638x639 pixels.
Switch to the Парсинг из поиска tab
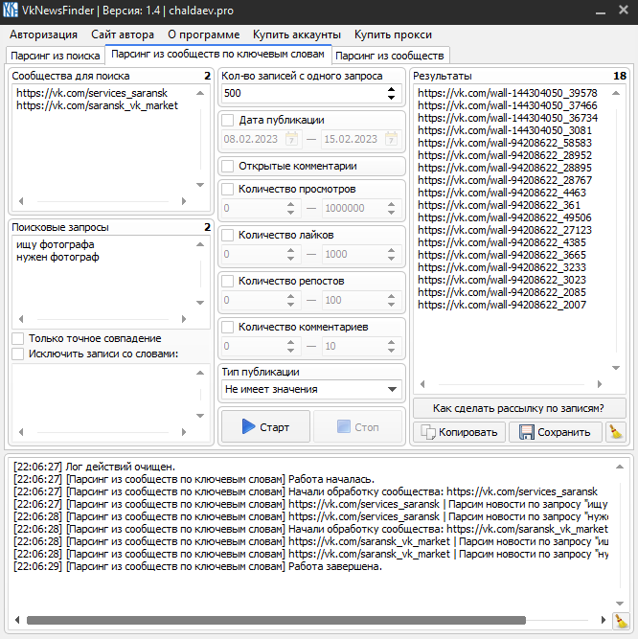point(54,56)
